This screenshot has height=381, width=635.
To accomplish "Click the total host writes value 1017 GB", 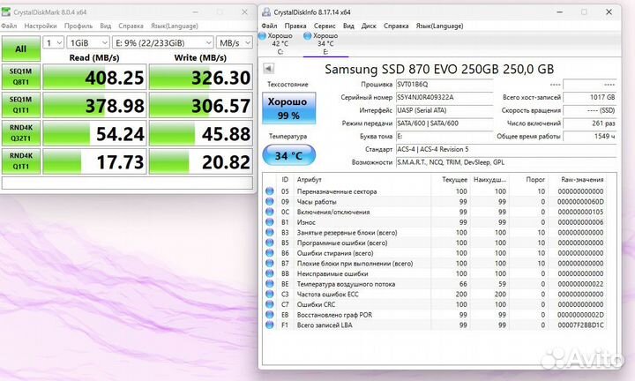I will pyautogui.click(x=590, y=97).
